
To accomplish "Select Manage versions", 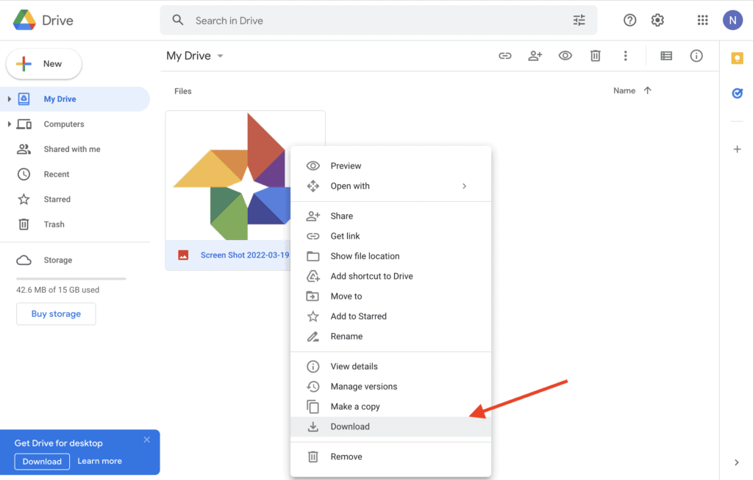I will pyautogui.click(x=391, y=387).
